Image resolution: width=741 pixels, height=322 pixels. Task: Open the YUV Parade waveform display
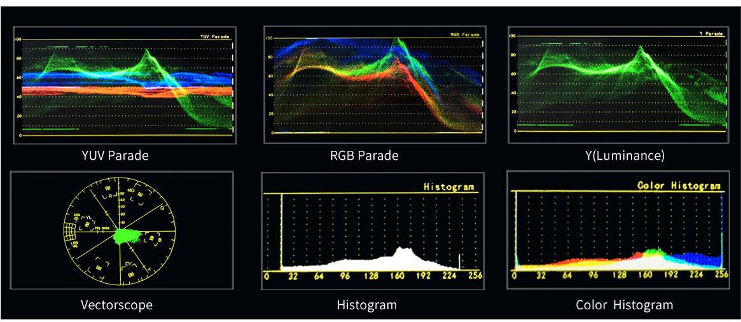coord(124,85)
